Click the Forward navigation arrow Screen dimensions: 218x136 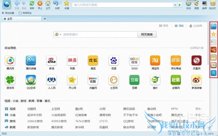tap(24, 3)
